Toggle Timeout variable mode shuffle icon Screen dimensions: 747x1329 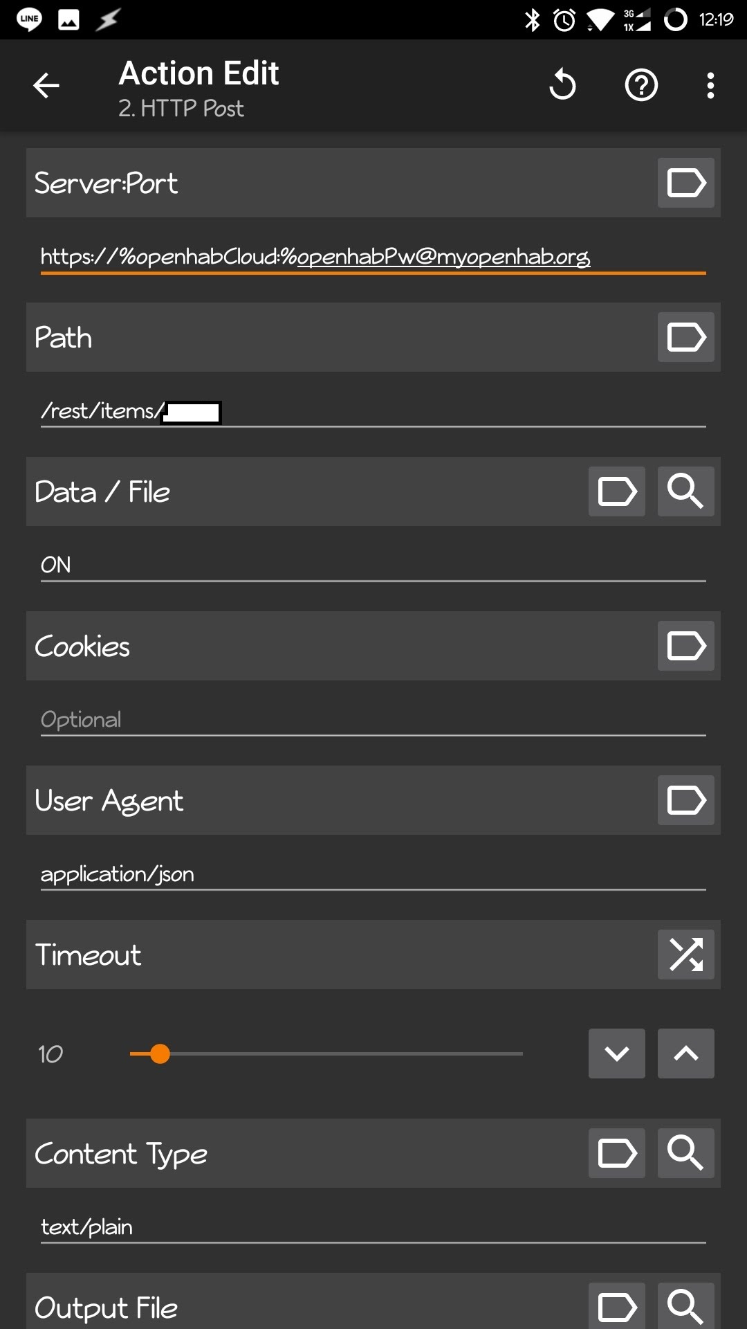[685, 955]
